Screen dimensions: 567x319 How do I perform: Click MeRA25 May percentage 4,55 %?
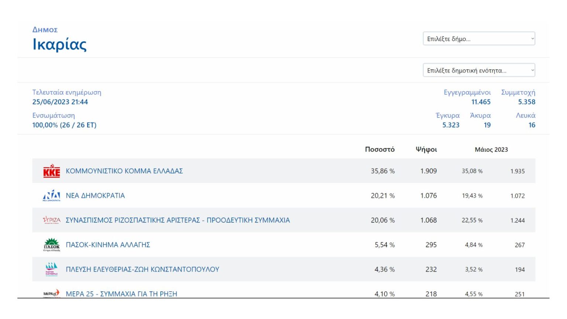point(474,294)
